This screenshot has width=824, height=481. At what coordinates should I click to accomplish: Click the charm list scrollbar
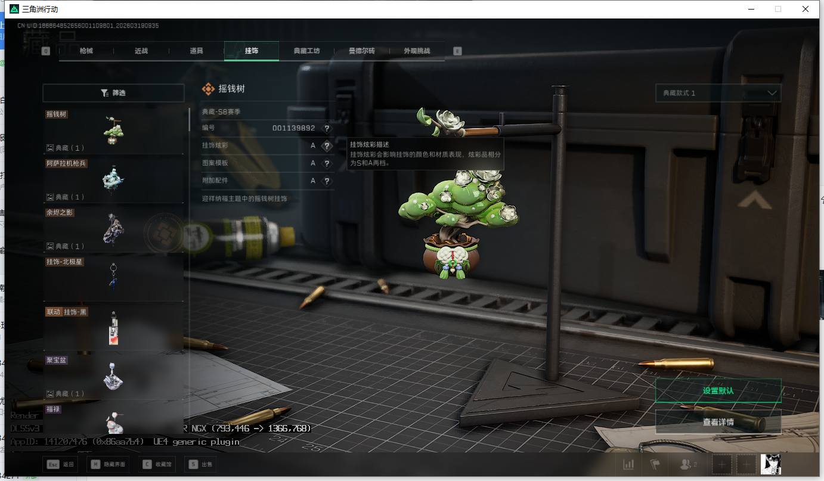pyautogui.click(x=190, y=119)
